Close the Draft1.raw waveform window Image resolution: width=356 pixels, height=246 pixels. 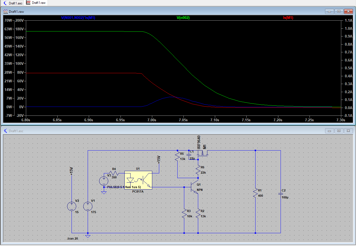pyautogui.click(x=348, y=11)
